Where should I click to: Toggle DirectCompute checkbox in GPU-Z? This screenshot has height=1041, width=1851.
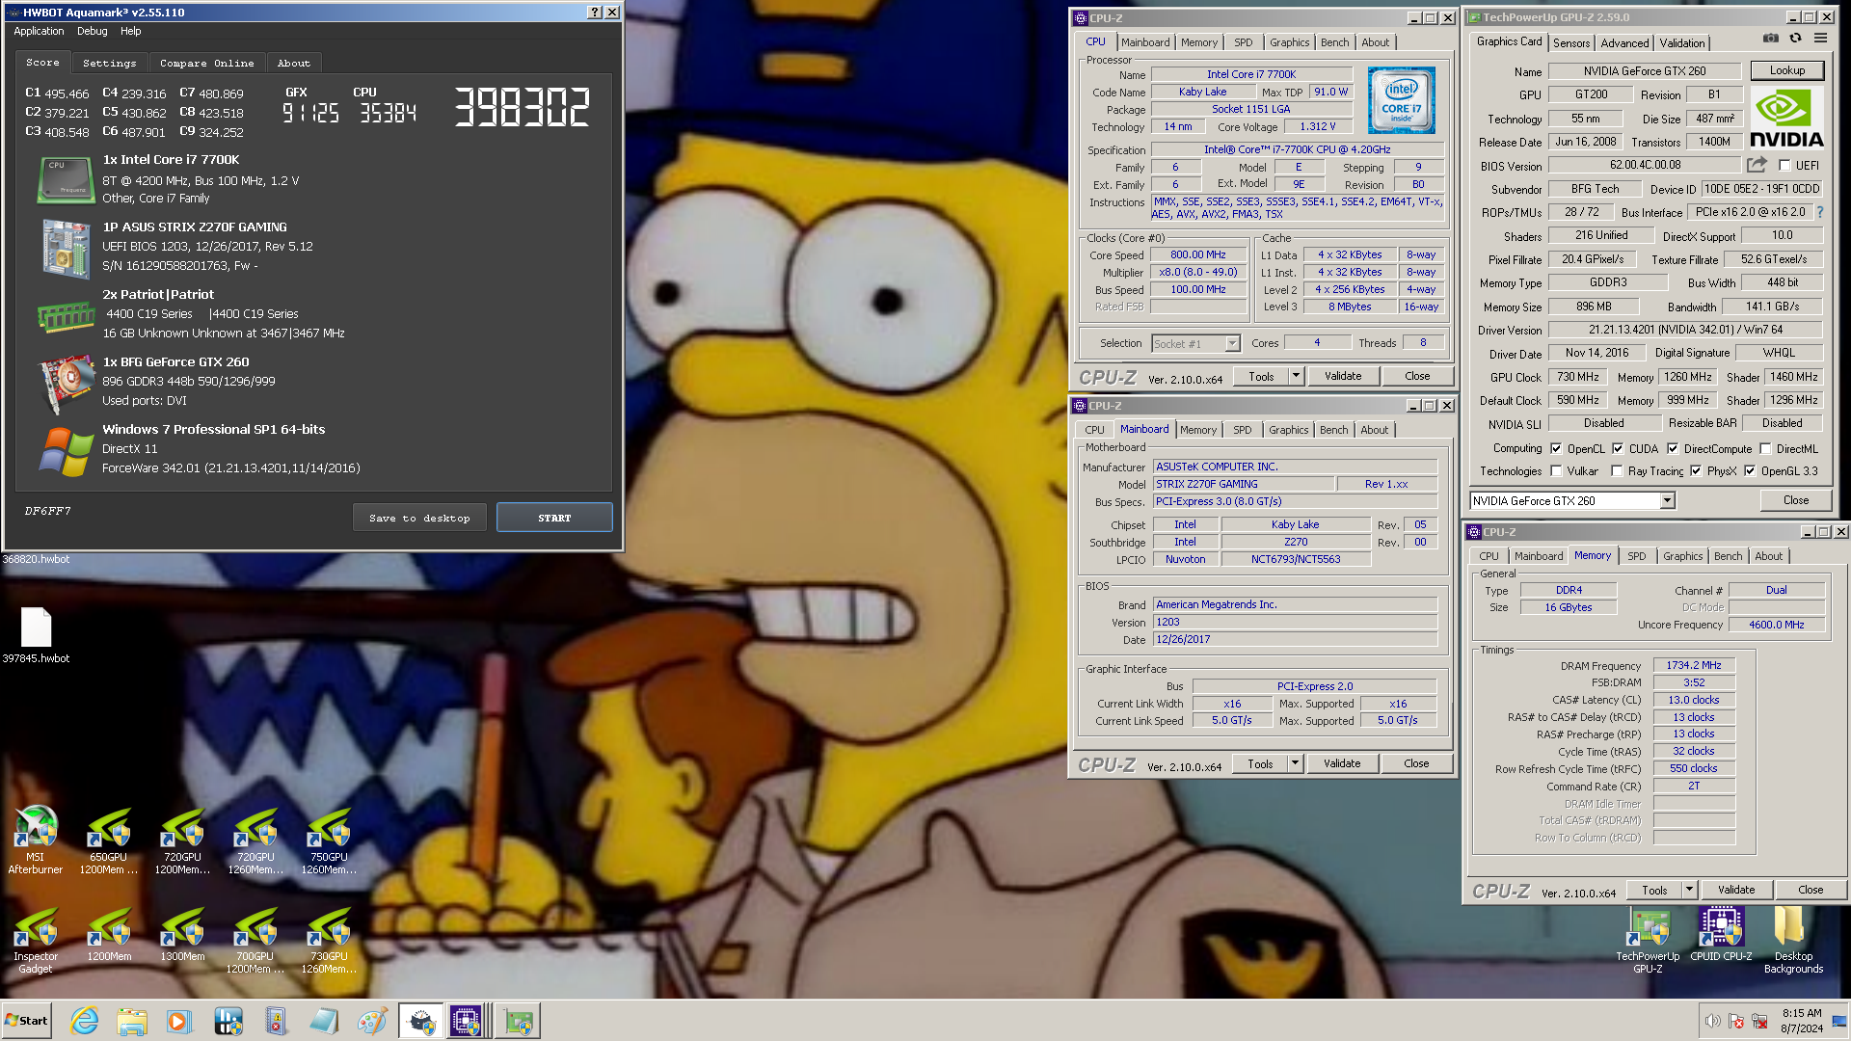[1673, 449]
